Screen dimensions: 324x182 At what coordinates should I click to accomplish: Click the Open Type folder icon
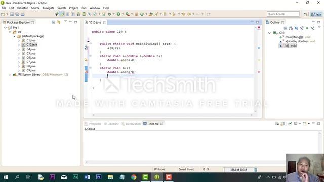coord(151,14)
